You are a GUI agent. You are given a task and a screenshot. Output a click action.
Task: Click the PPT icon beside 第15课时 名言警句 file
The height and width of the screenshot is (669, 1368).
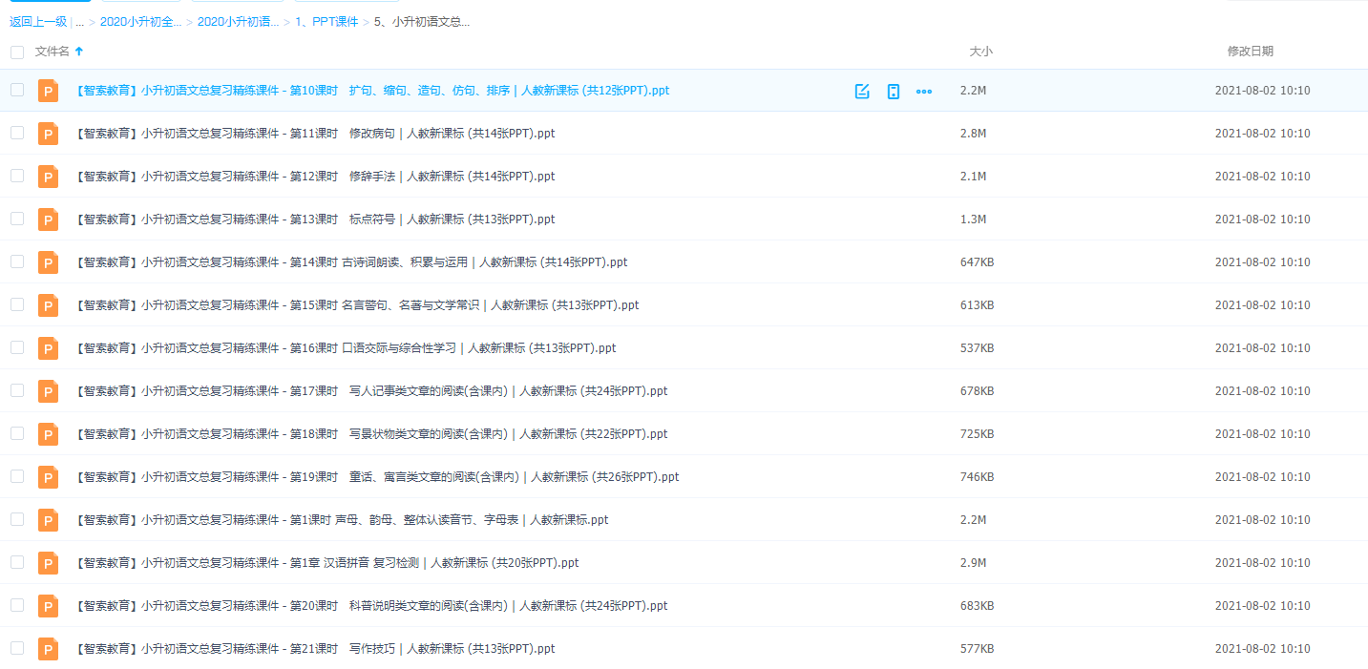pyautogui.click(x=48, y=304)
